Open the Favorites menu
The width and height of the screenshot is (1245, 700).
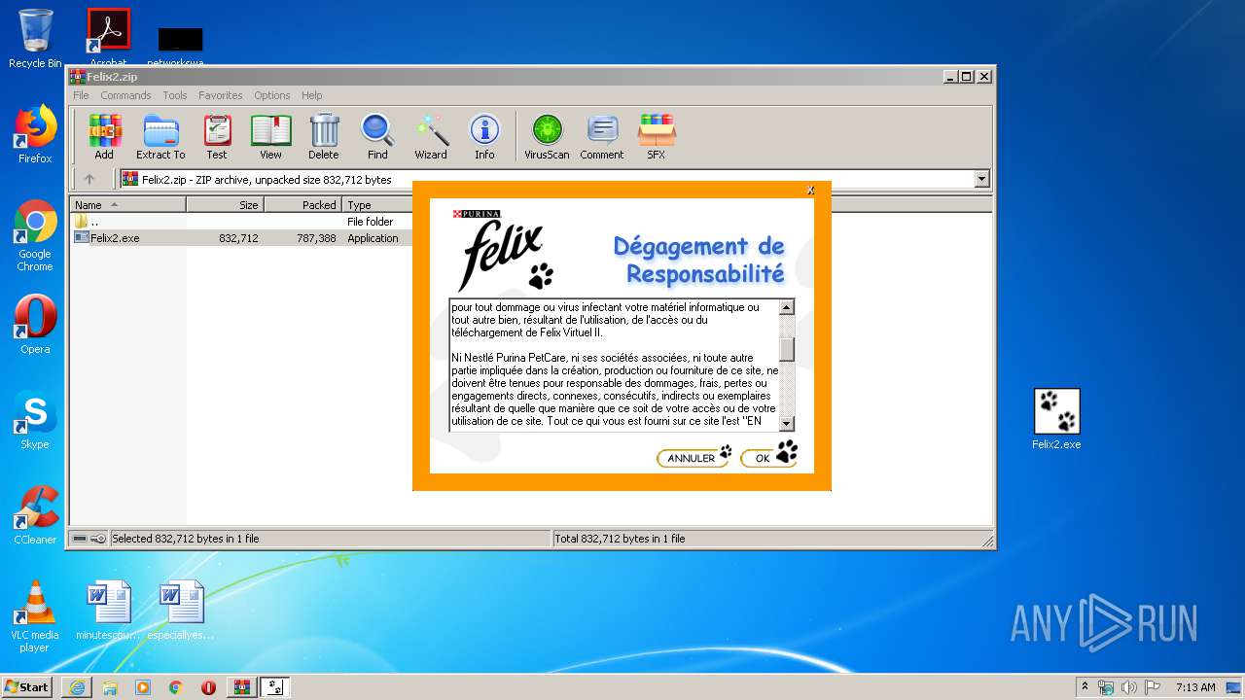point(221,95)
